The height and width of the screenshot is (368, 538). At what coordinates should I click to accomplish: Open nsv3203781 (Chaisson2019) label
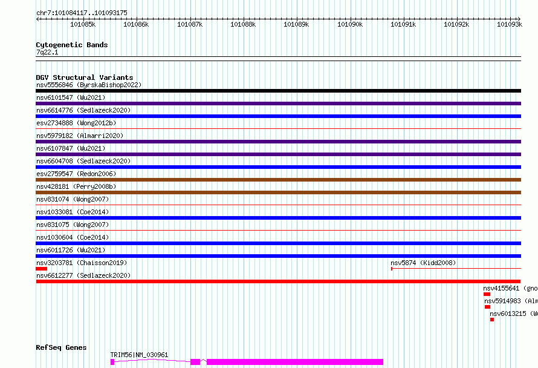(x=82, y=263)
